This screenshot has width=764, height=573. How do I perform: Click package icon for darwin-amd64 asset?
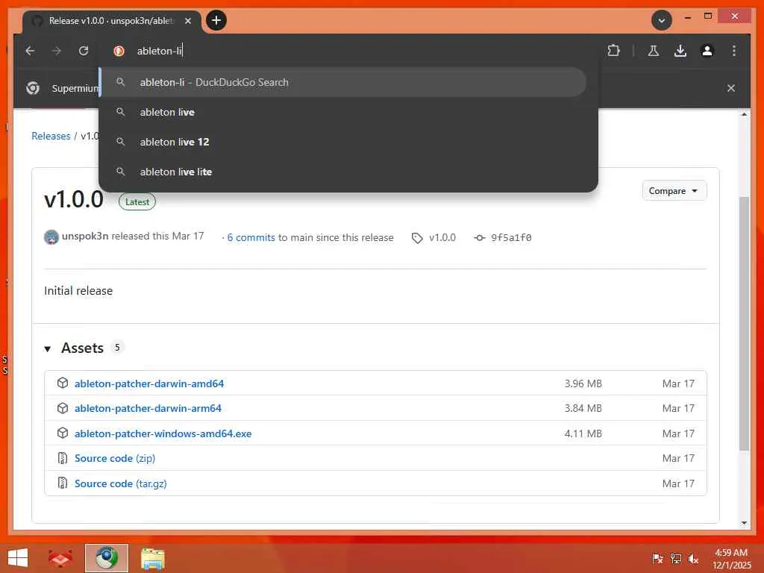click(x=63, y=383)
